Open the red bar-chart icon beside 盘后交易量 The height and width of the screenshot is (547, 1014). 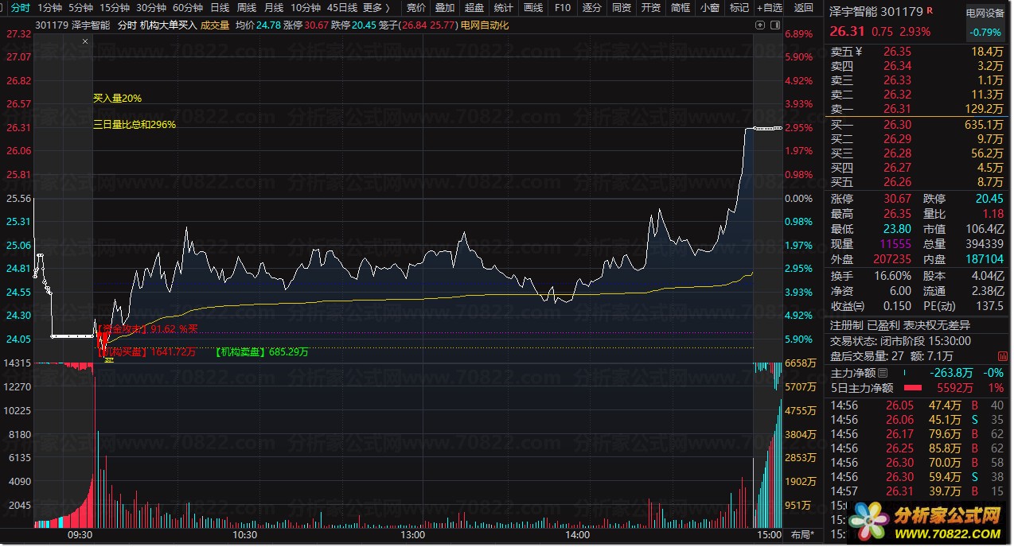tap(1001, 355)
